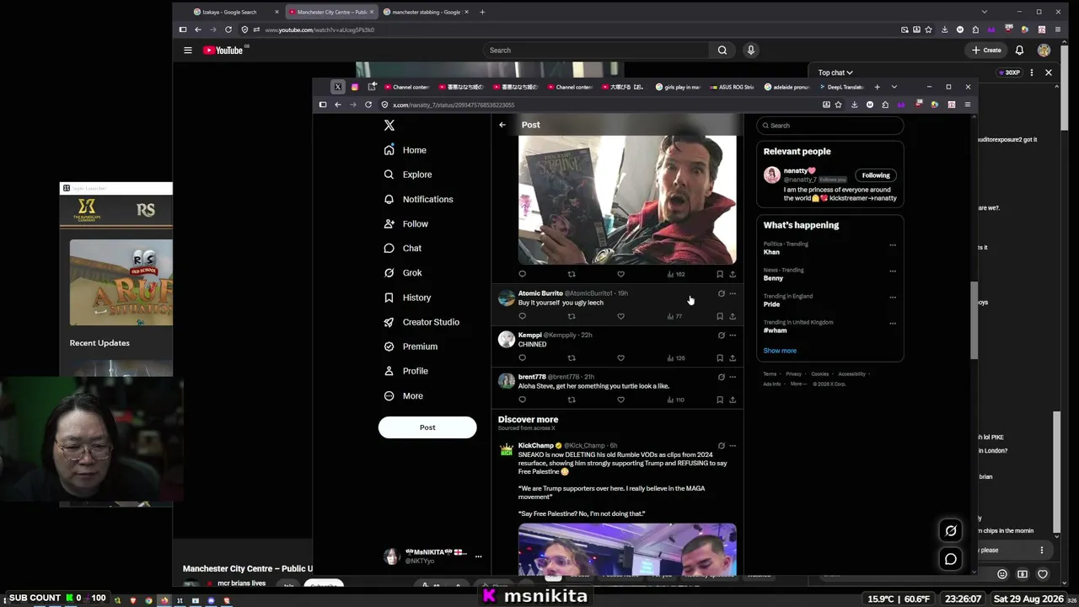View analytics showing 162 views

(x=676, y=274)
